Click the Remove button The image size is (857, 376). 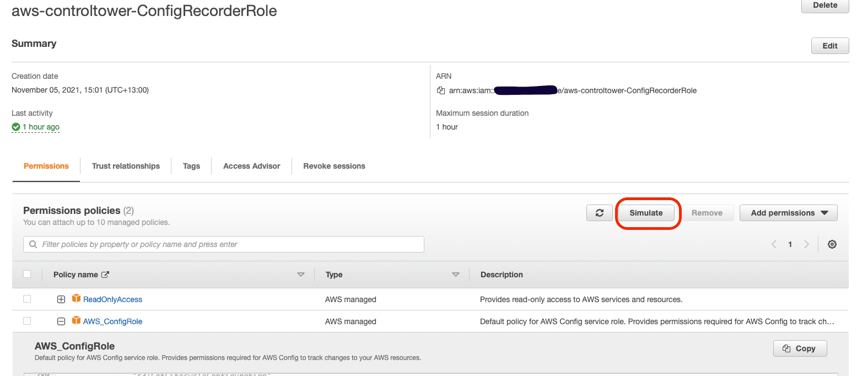click(707, 213)
